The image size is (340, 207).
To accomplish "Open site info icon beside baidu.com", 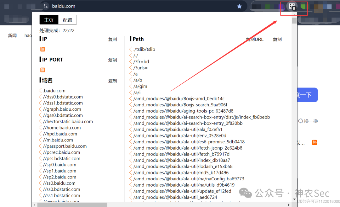I will pyautogui.click(x=46, y=6).
